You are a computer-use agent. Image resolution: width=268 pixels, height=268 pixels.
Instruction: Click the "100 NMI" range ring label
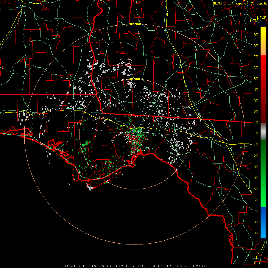click(x=135, y=24)
